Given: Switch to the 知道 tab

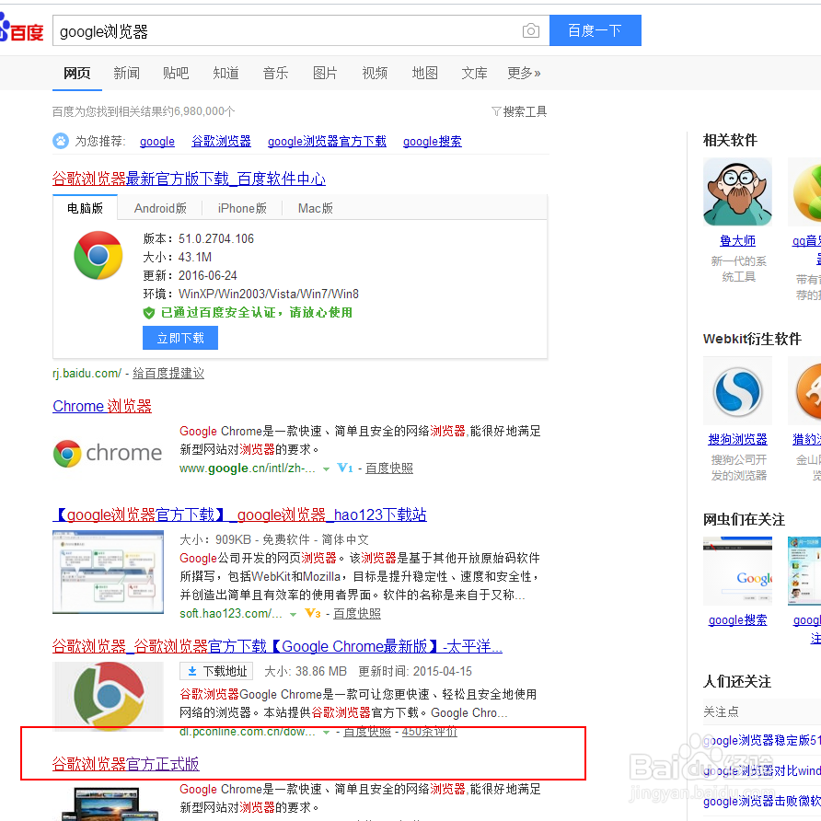Looking at the screenshot, I should (x=226, y=73).
